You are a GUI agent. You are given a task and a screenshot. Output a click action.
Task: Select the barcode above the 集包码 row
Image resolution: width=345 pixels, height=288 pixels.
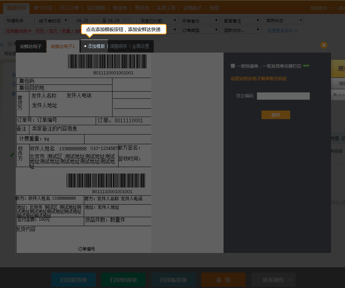tap(107, 62)
